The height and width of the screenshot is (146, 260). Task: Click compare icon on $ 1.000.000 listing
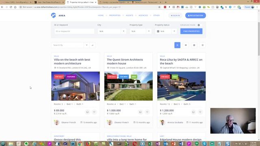pos(140,112)
